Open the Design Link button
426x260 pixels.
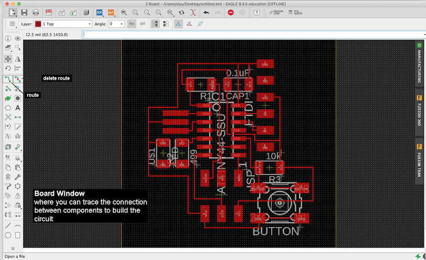[x=276, y=12]
